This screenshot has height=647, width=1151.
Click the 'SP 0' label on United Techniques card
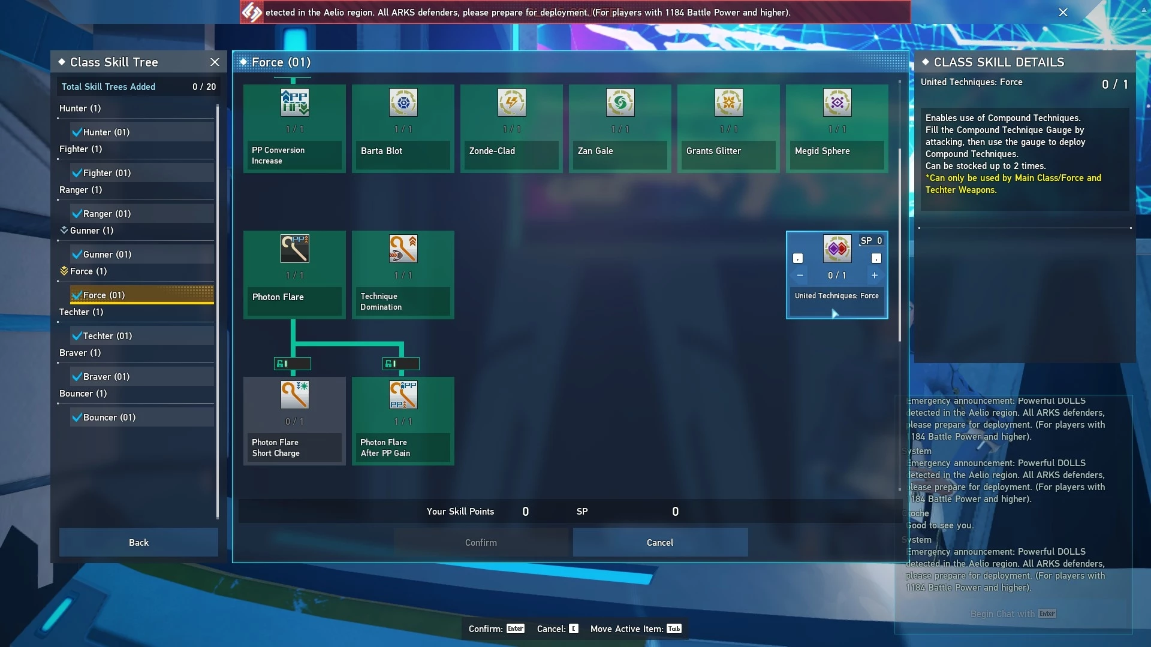871,240
